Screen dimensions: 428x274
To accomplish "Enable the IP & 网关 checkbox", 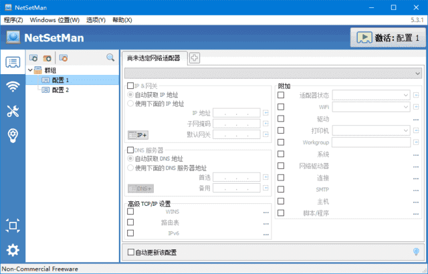I will [x=130, y=86].
